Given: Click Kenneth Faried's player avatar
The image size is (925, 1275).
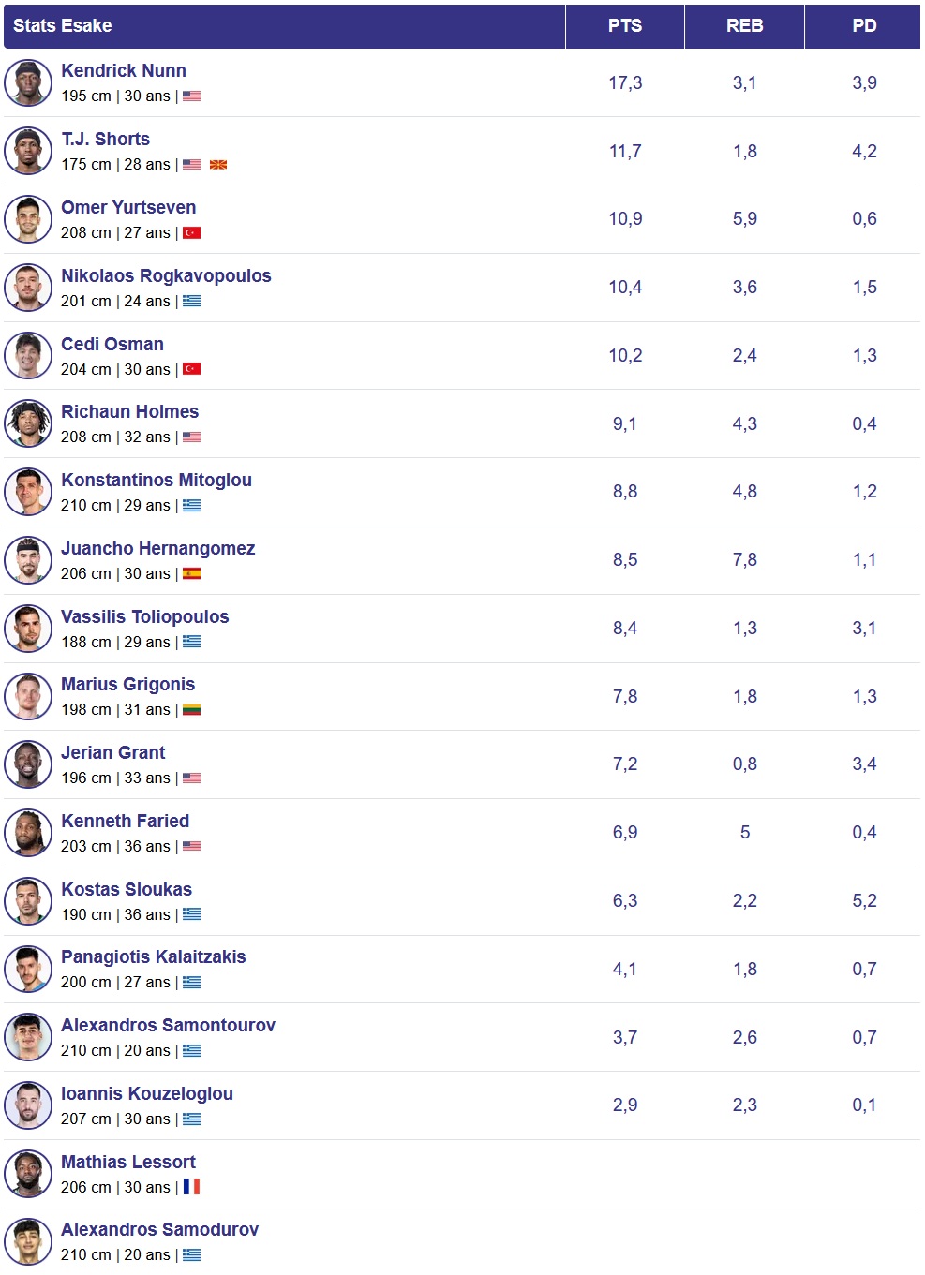Looking at the screenshot, I should (28, 833).
